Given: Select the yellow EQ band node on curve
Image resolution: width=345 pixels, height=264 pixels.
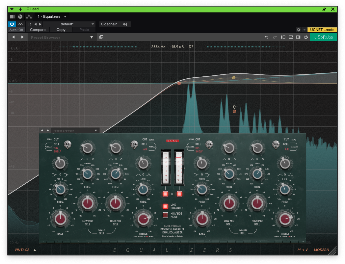Looking at the screenshot, I should pyautogui.click(x=234, y=78).
